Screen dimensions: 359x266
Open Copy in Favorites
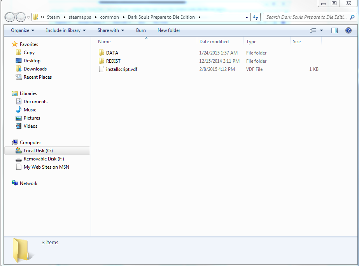pos(29,53)
